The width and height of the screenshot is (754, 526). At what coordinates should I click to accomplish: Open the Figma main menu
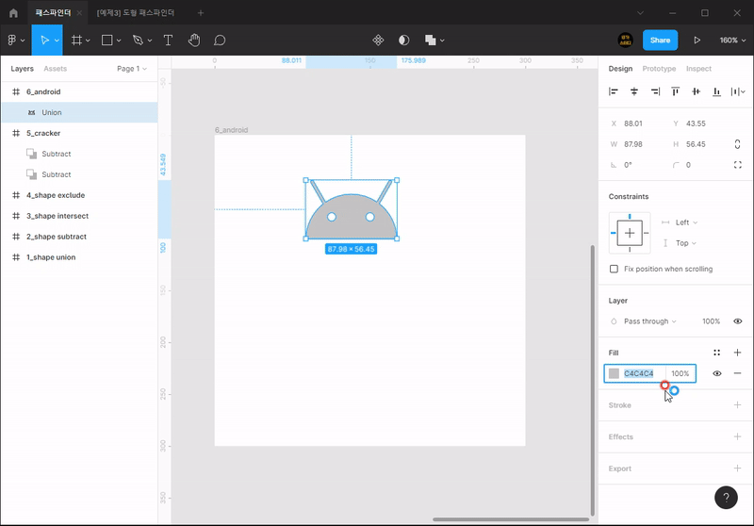(12, 41)
